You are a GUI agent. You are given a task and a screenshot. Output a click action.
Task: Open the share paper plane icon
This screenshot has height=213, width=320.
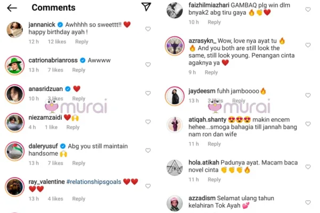pyautogui.click(x=146, y=7)
